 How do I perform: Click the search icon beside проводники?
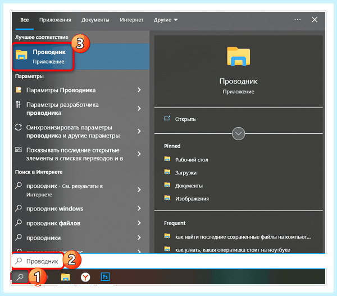(x=19, y=237)
